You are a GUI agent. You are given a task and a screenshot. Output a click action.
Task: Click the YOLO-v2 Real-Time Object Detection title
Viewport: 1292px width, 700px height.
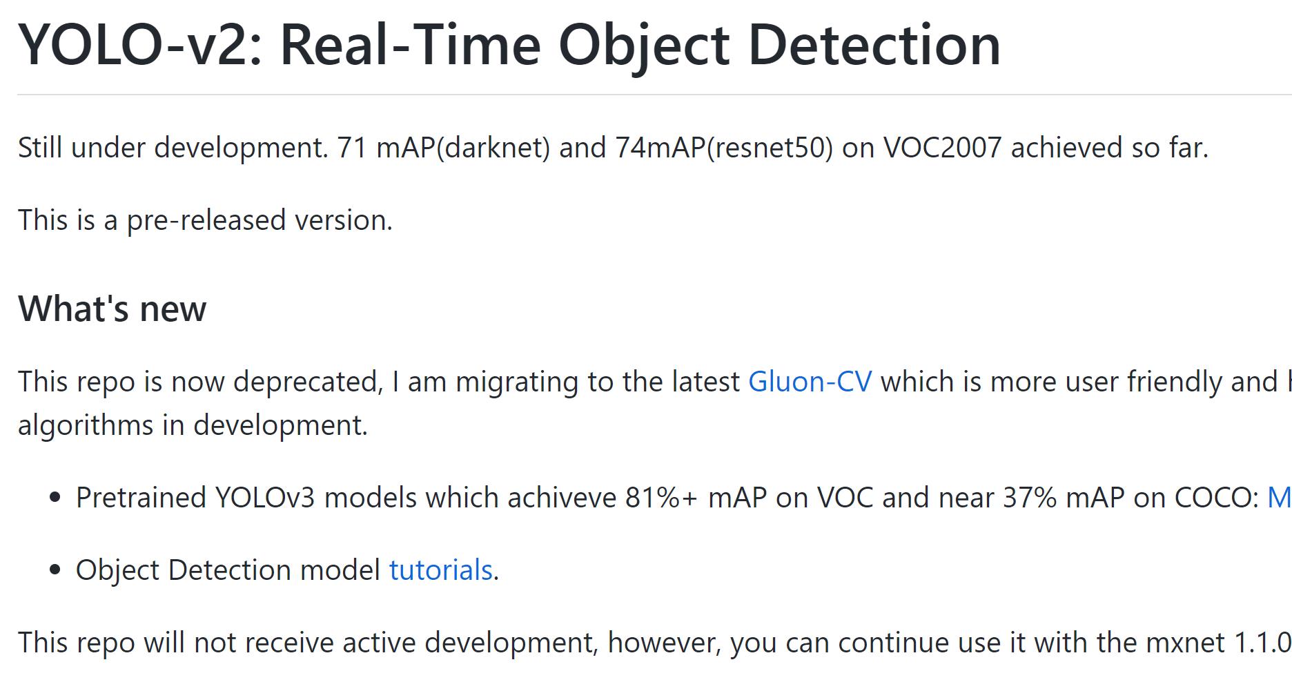pyautogui.click(x=509, y=46)
